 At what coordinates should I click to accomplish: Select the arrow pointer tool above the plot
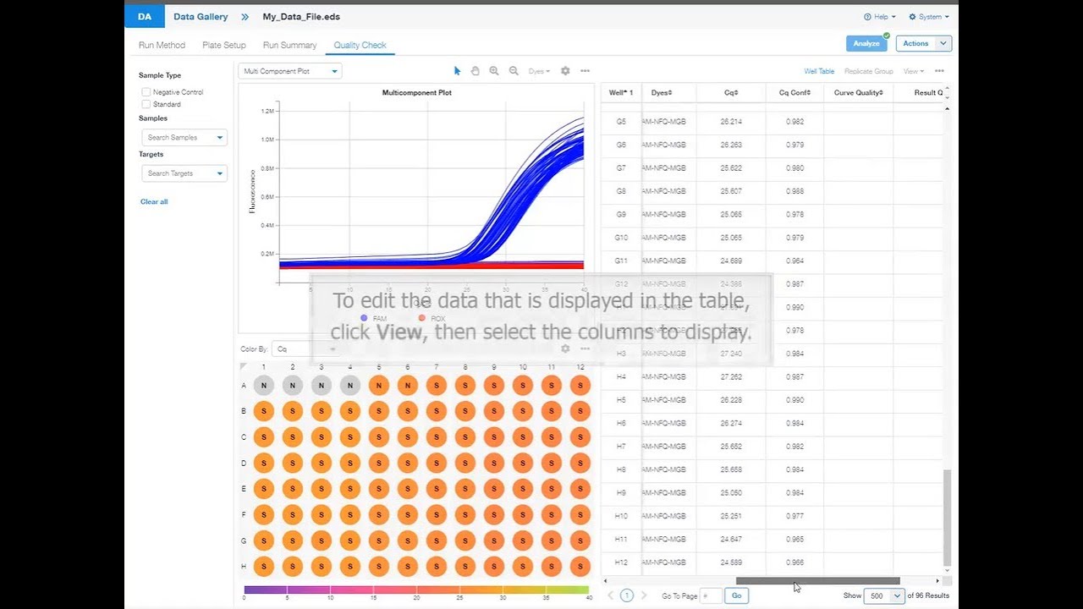[x=457, y=71]
